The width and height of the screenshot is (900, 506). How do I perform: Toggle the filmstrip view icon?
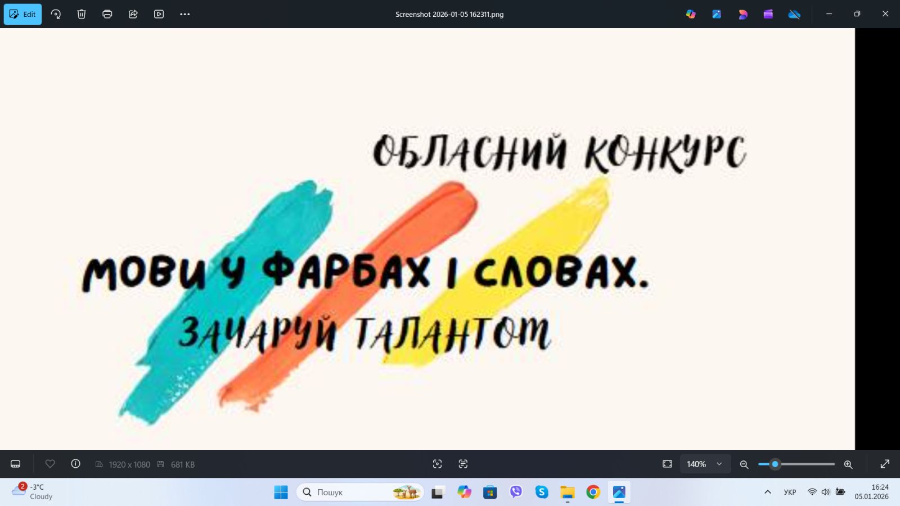(16, 464)
